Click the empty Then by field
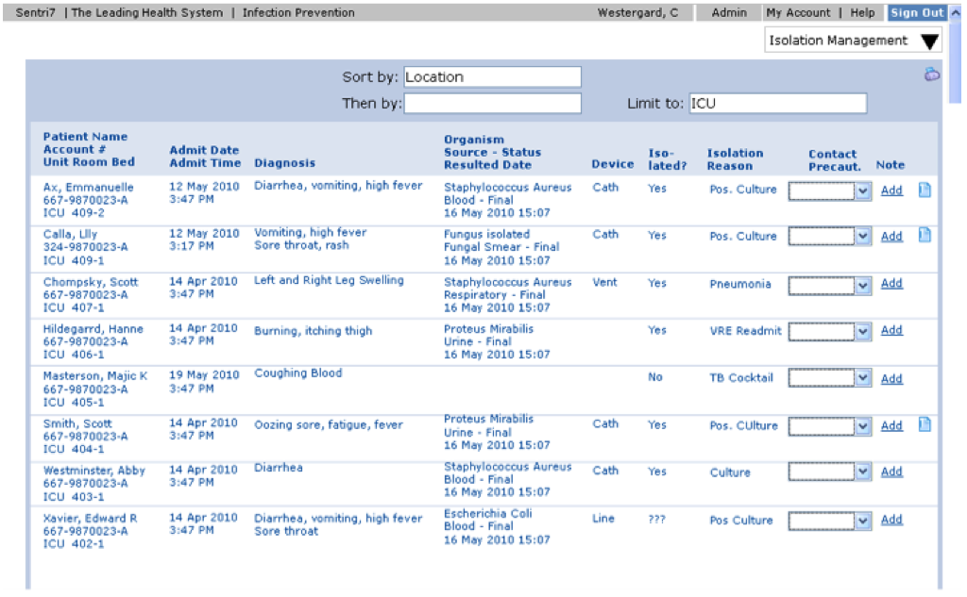Screen dimensions: 967x597 tap(492, 104)
